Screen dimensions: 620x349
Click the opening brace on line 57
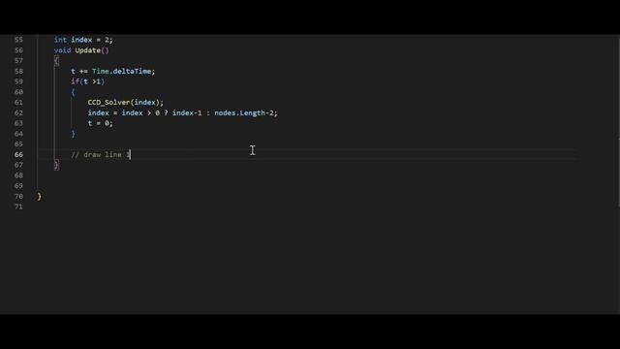pos(56,60)
